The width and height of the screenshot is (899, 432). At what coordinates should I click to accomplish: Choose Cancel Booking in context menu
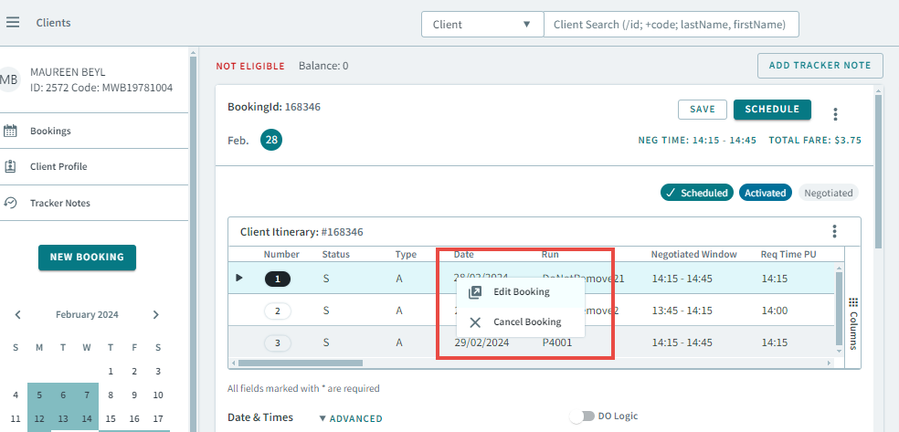[x=526, y=322]
